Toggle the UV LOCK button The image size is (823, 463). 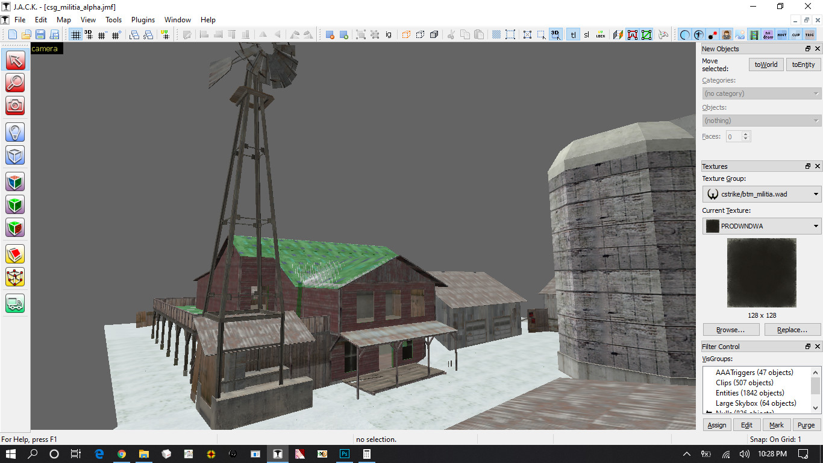(601, 34)
